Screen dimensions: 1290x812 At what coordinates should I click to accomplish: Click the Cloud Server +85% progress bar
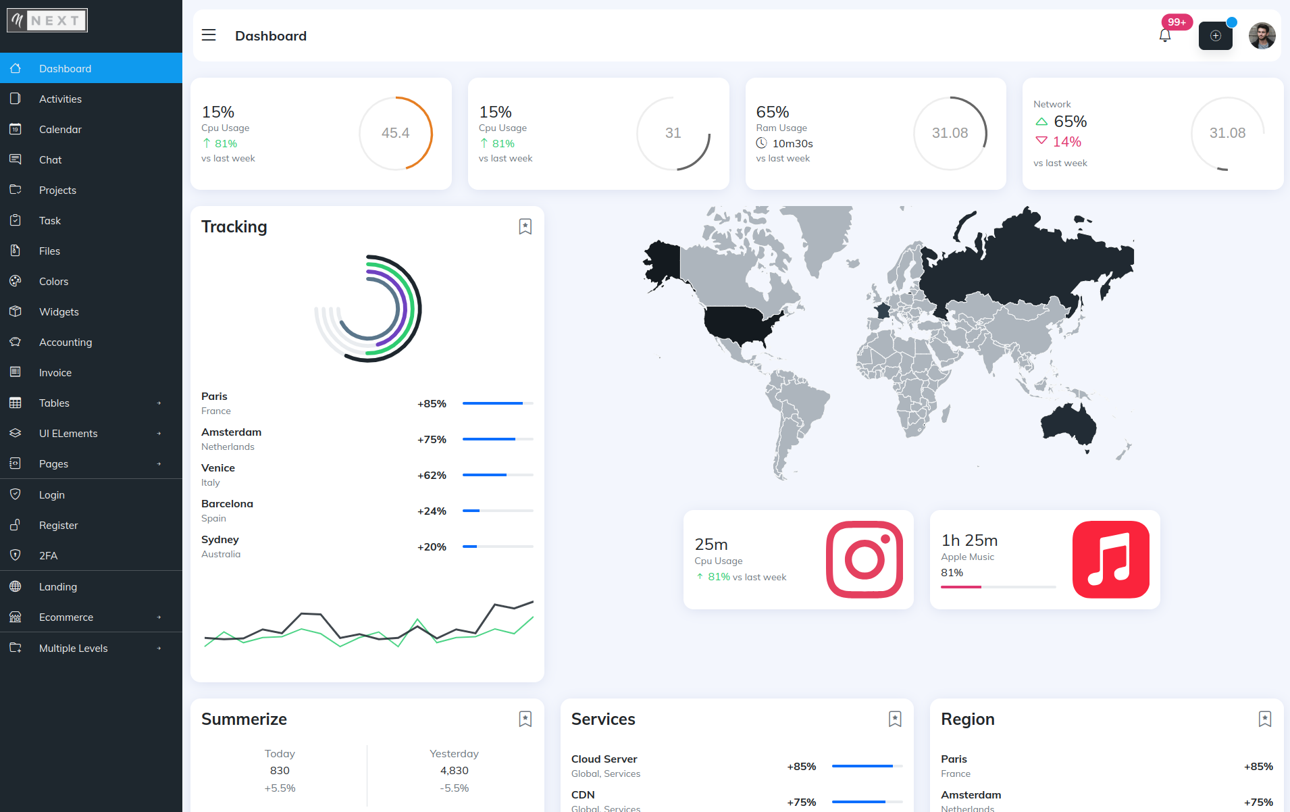tap(867, 766)
